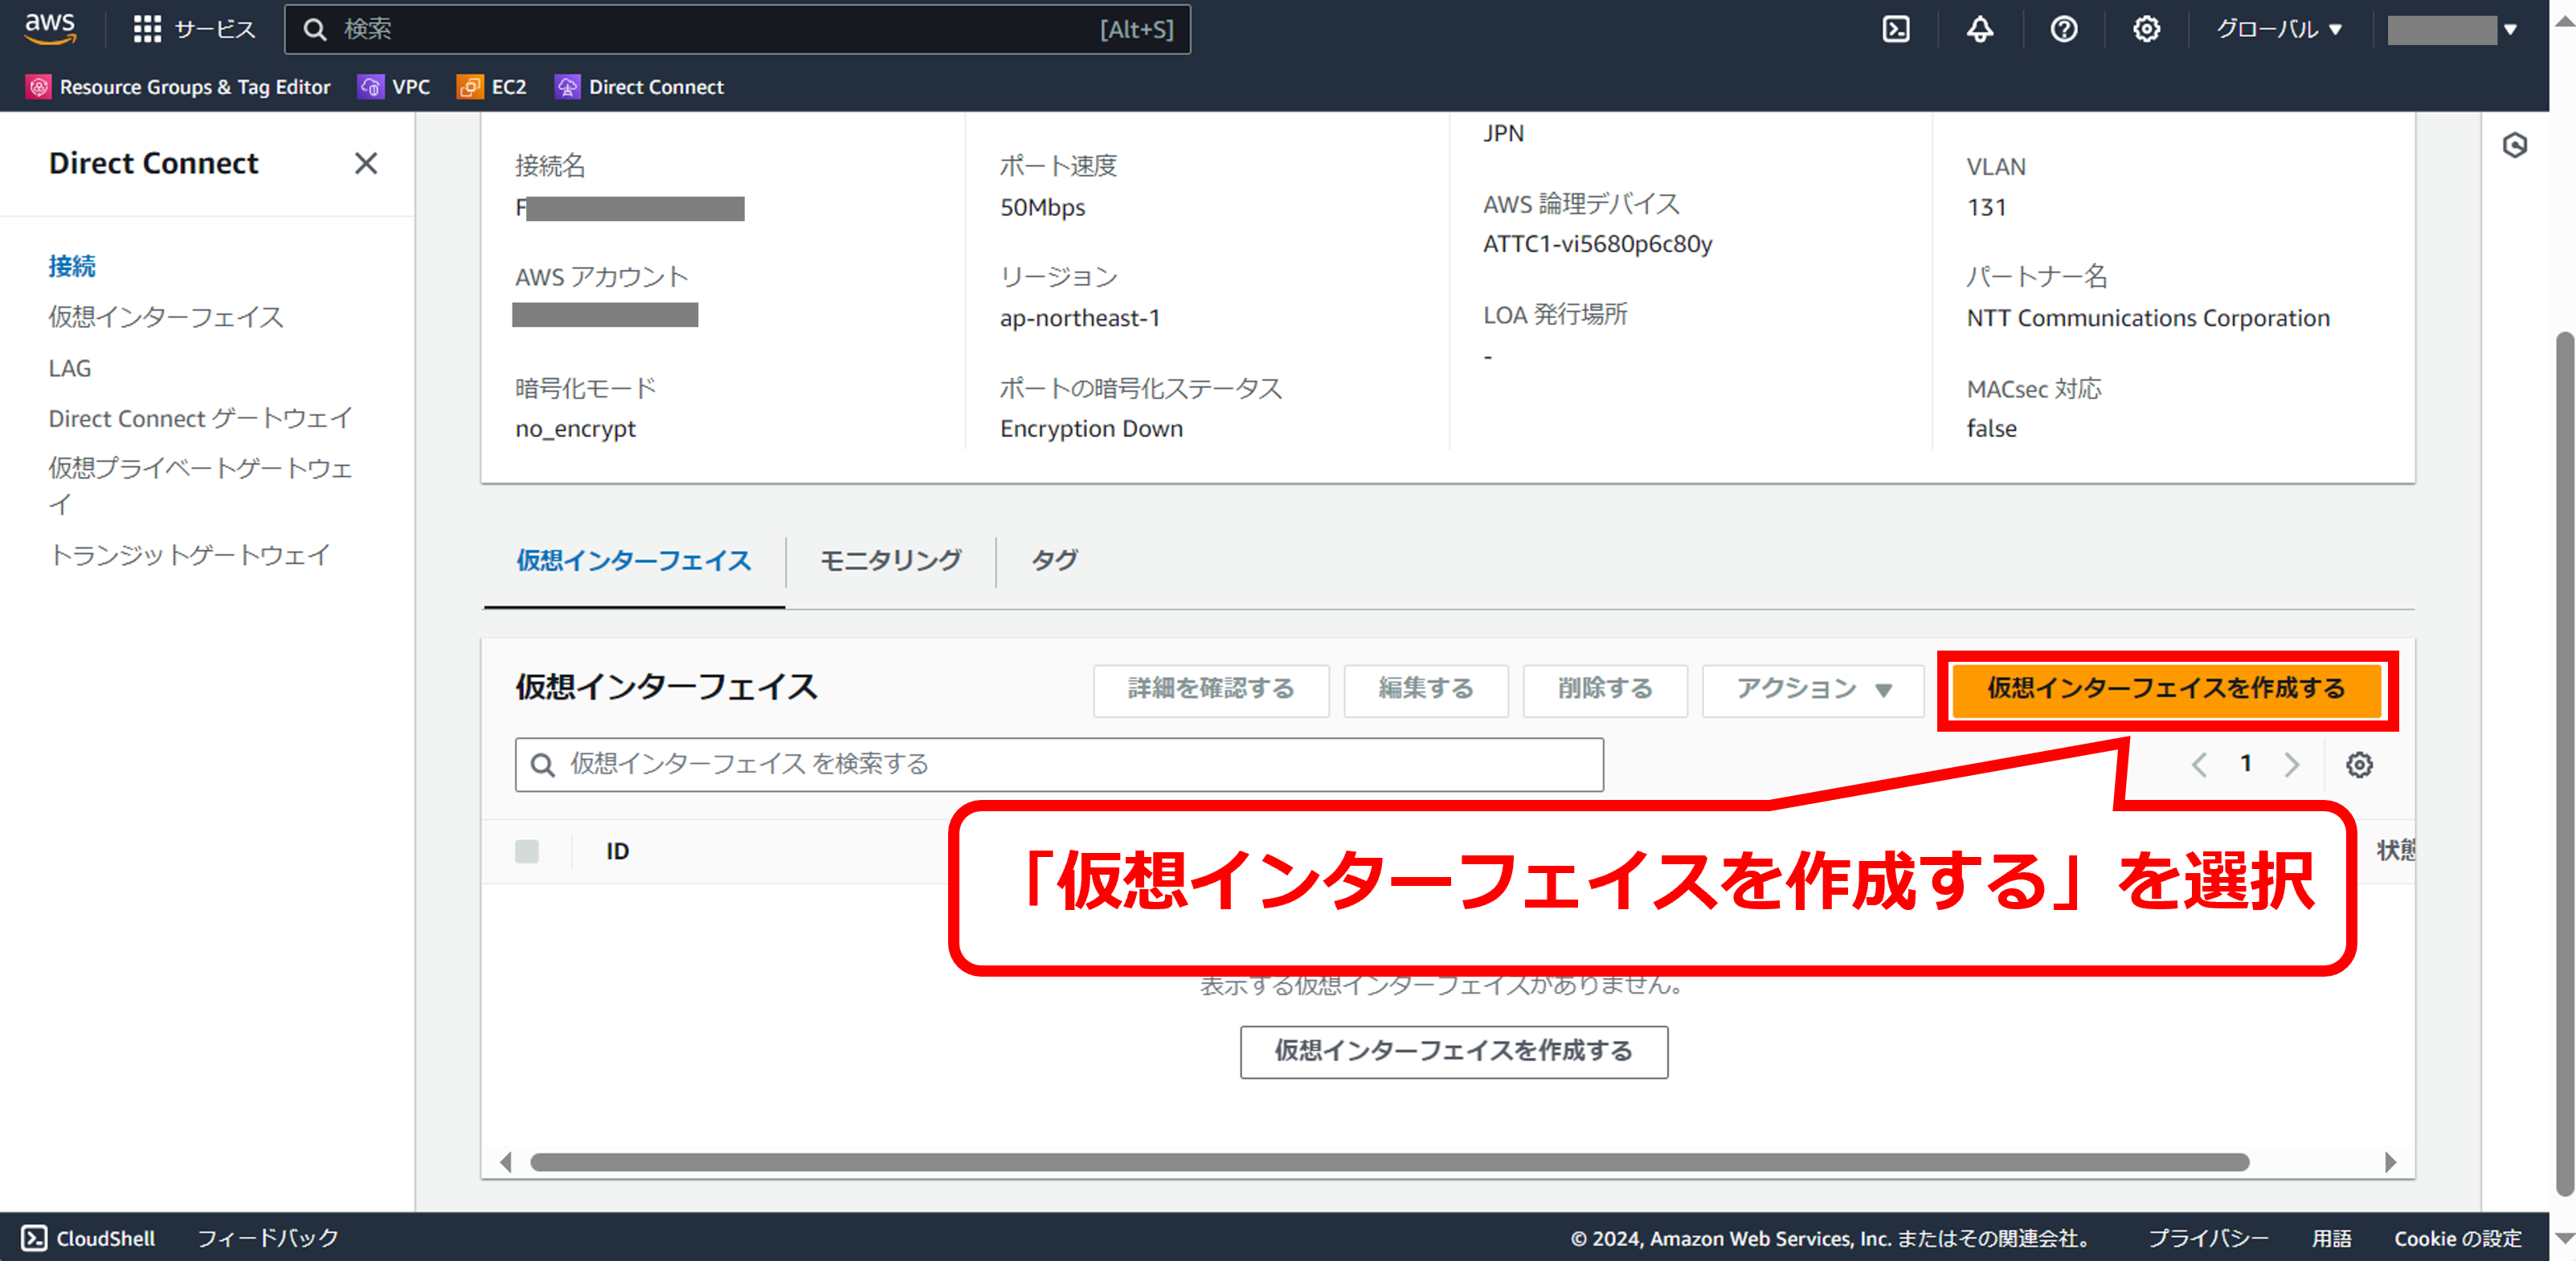Screen dimensions: 2576x1261
Task: Go to next page arrow
Action: (x=2292, y=765)
